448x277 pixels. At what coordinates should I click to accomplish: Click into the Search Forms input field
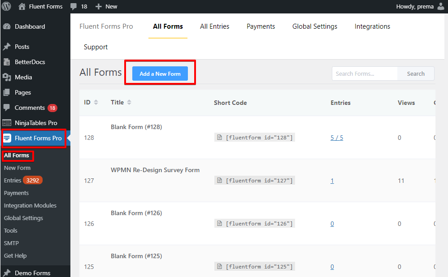(x=365, y=74)
